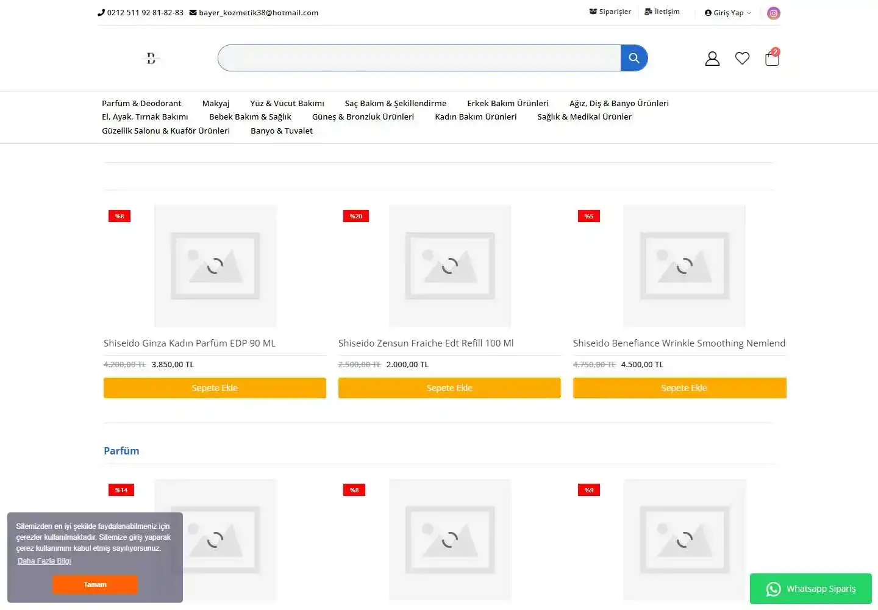This screenshot has width=878, height=610.
Task: Open Parfüm & Deodorant category
Action: [141, 103]
